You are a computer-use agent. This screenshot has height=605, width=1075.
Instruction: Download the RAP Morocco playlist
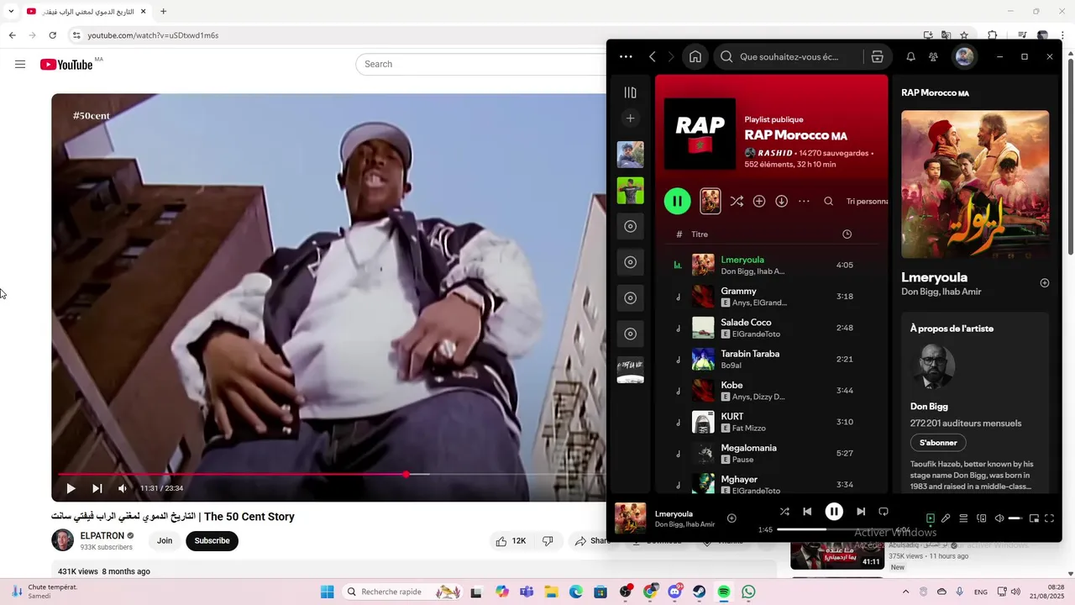pos(781,201)
